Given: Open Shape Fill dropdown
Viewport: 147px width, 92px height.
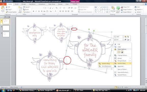Looking at the screenshot, I should pyautogui.click(x=126, y=7).
